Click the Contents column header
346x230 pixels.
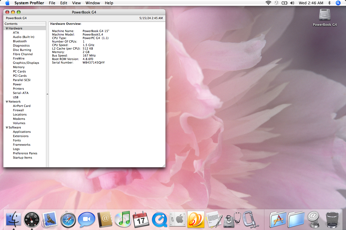[x=25, y=24]
